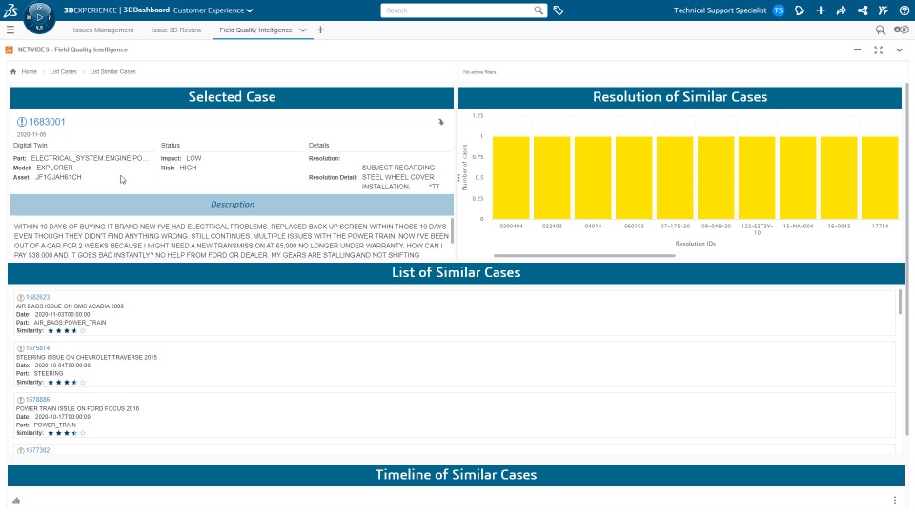Open similar case 1682623
The height and width of the screenshot is (514, 915).
pyautogui.click(x=38, y=297)
